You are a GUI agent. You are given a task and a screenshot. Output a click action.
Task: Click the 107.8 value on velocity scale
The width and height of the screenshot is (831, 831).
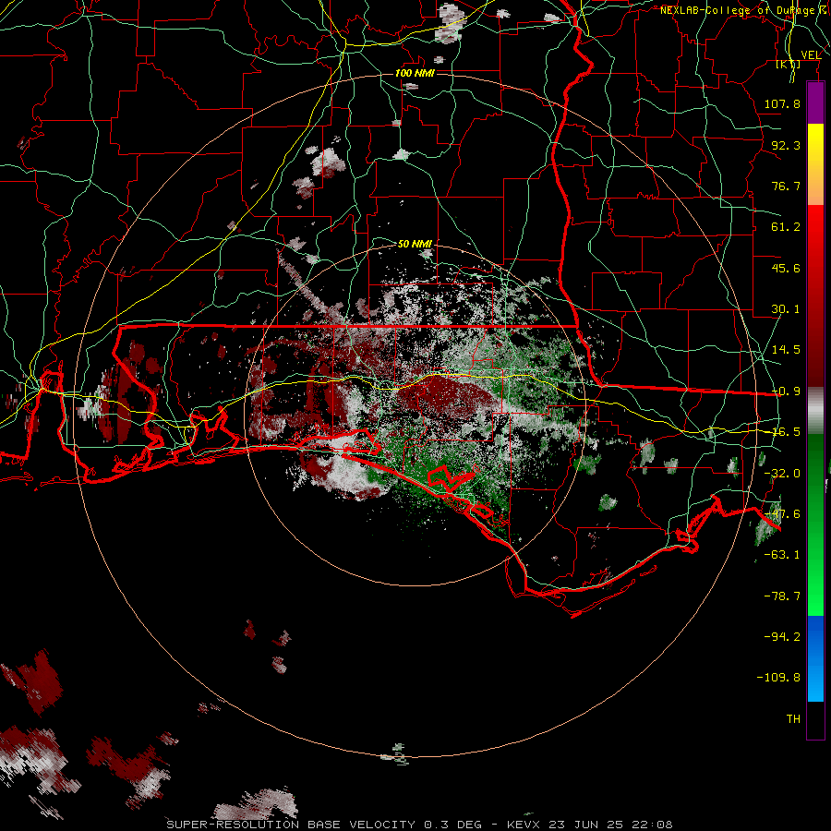782,103
